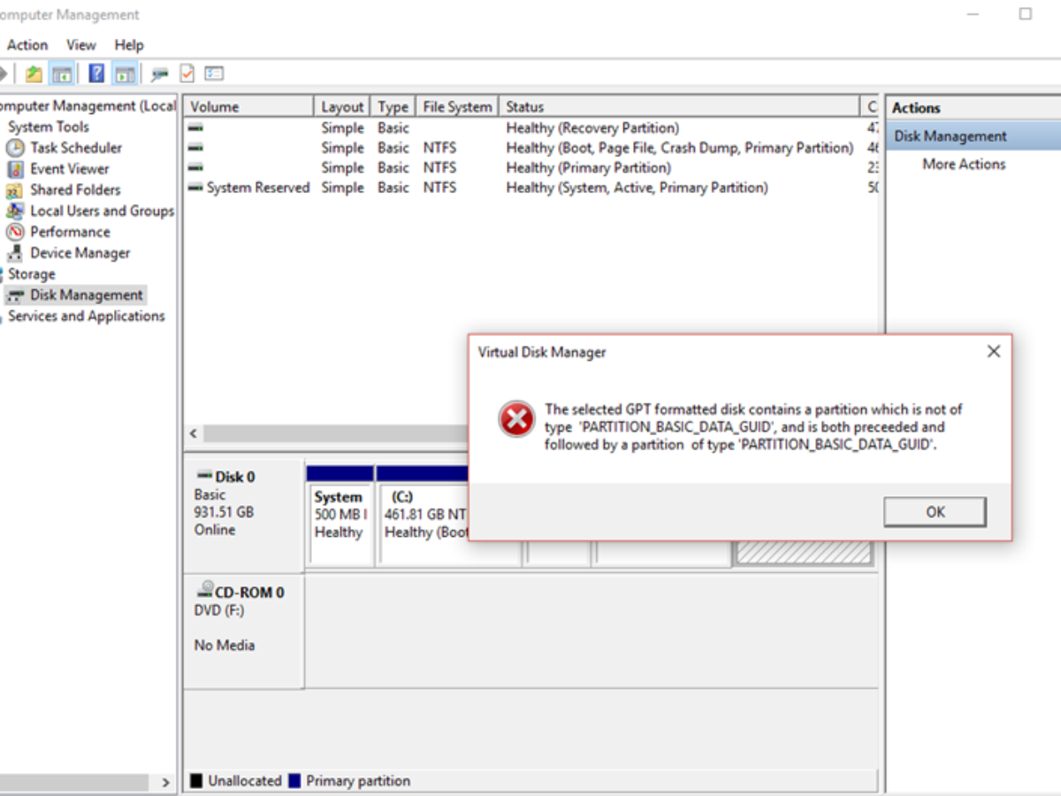This screenshot has width=1061, height=796.
Task: Open the Help menu
Action: (x=129, y=45)
